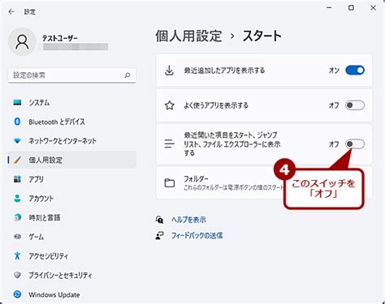Open Bluetooth とデバイス settings
The image size is (385, 304).
tap(72, 122)
